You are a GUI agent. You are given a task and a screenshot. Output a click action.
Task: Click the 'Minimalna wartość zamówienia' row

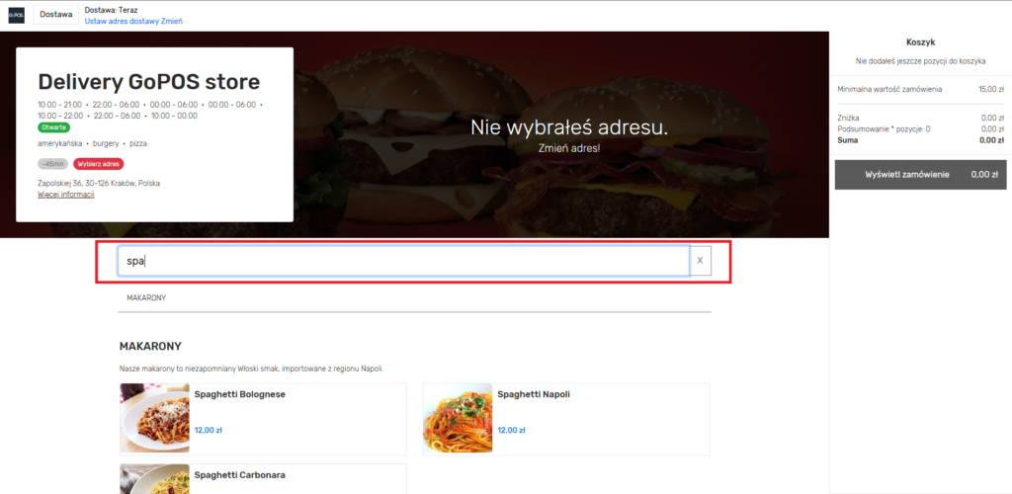click(x=920, y=89)
